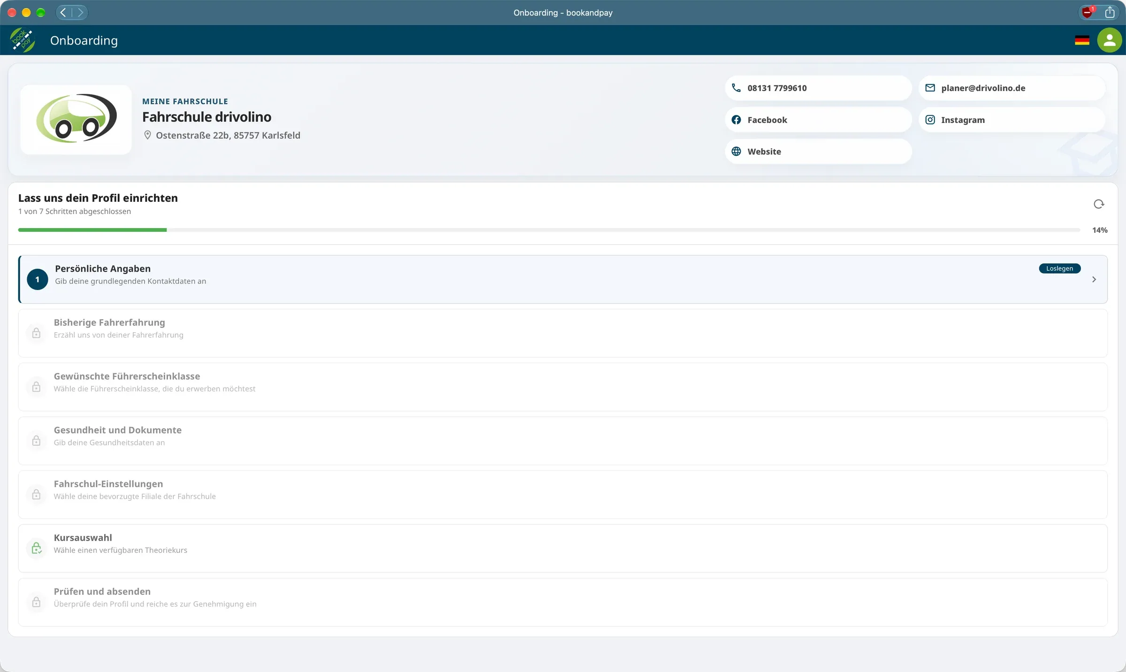Click address Ostenstraße 22b, 85757 Karlsfeld
This screenshot has height=672, width=1126.
pos(228,135)
